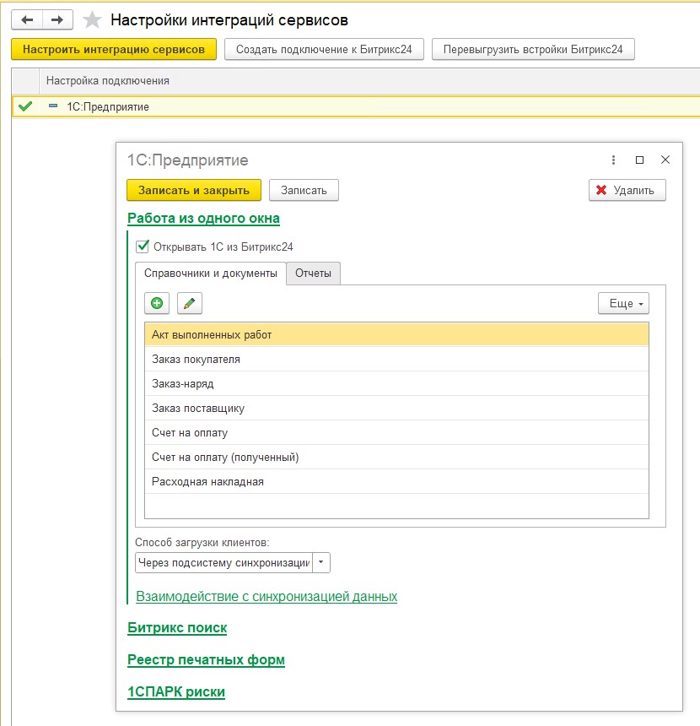This screenshot has width=700, height=726.
Task: Click Перевыгрузить встройки Битрикс24 button
Action: pyautogui.click(x=533, y=50)
